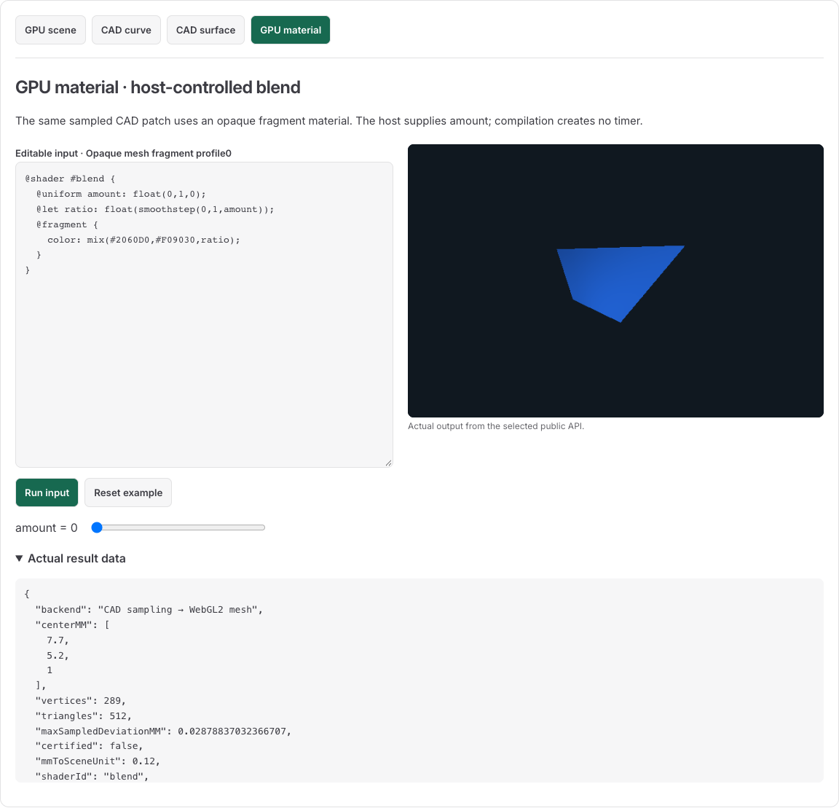Click the Reset example button
This screenshot has height=808, width=839.
[x=128, y=493]
